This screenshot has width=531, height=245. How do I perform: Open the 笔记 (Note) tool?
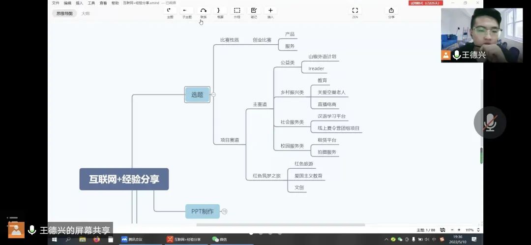click(254, 10)
